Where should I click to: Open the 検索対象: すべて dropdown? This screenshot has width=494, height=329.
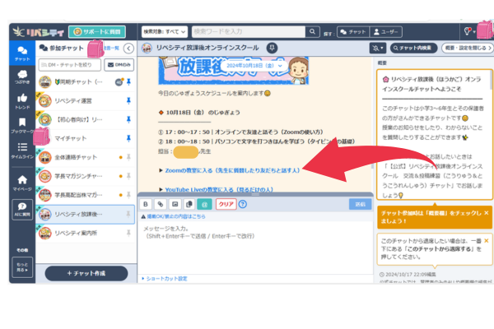coord(164,32)
